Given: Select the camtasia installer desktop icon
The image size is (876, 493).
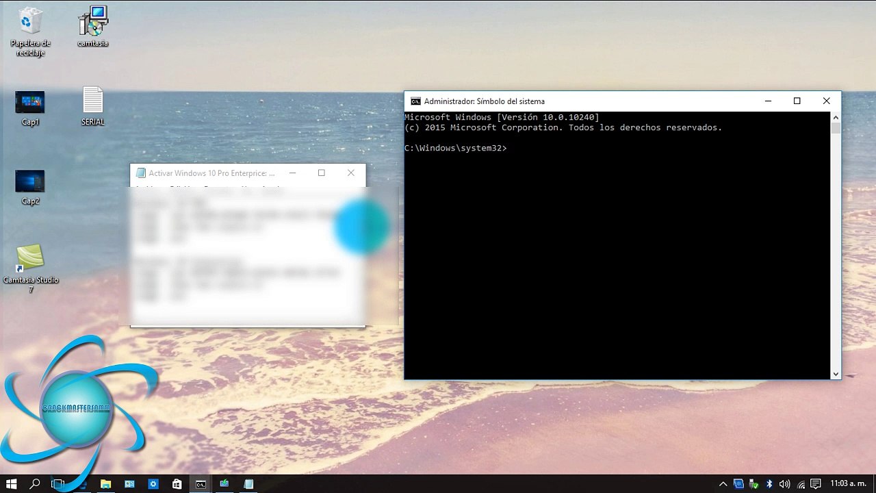Looking at the screenshot, I should click(x=92, y=27).
